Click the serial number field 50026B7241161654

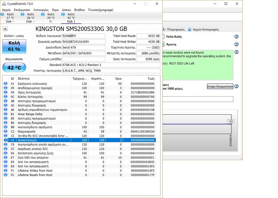pos(84,42)
